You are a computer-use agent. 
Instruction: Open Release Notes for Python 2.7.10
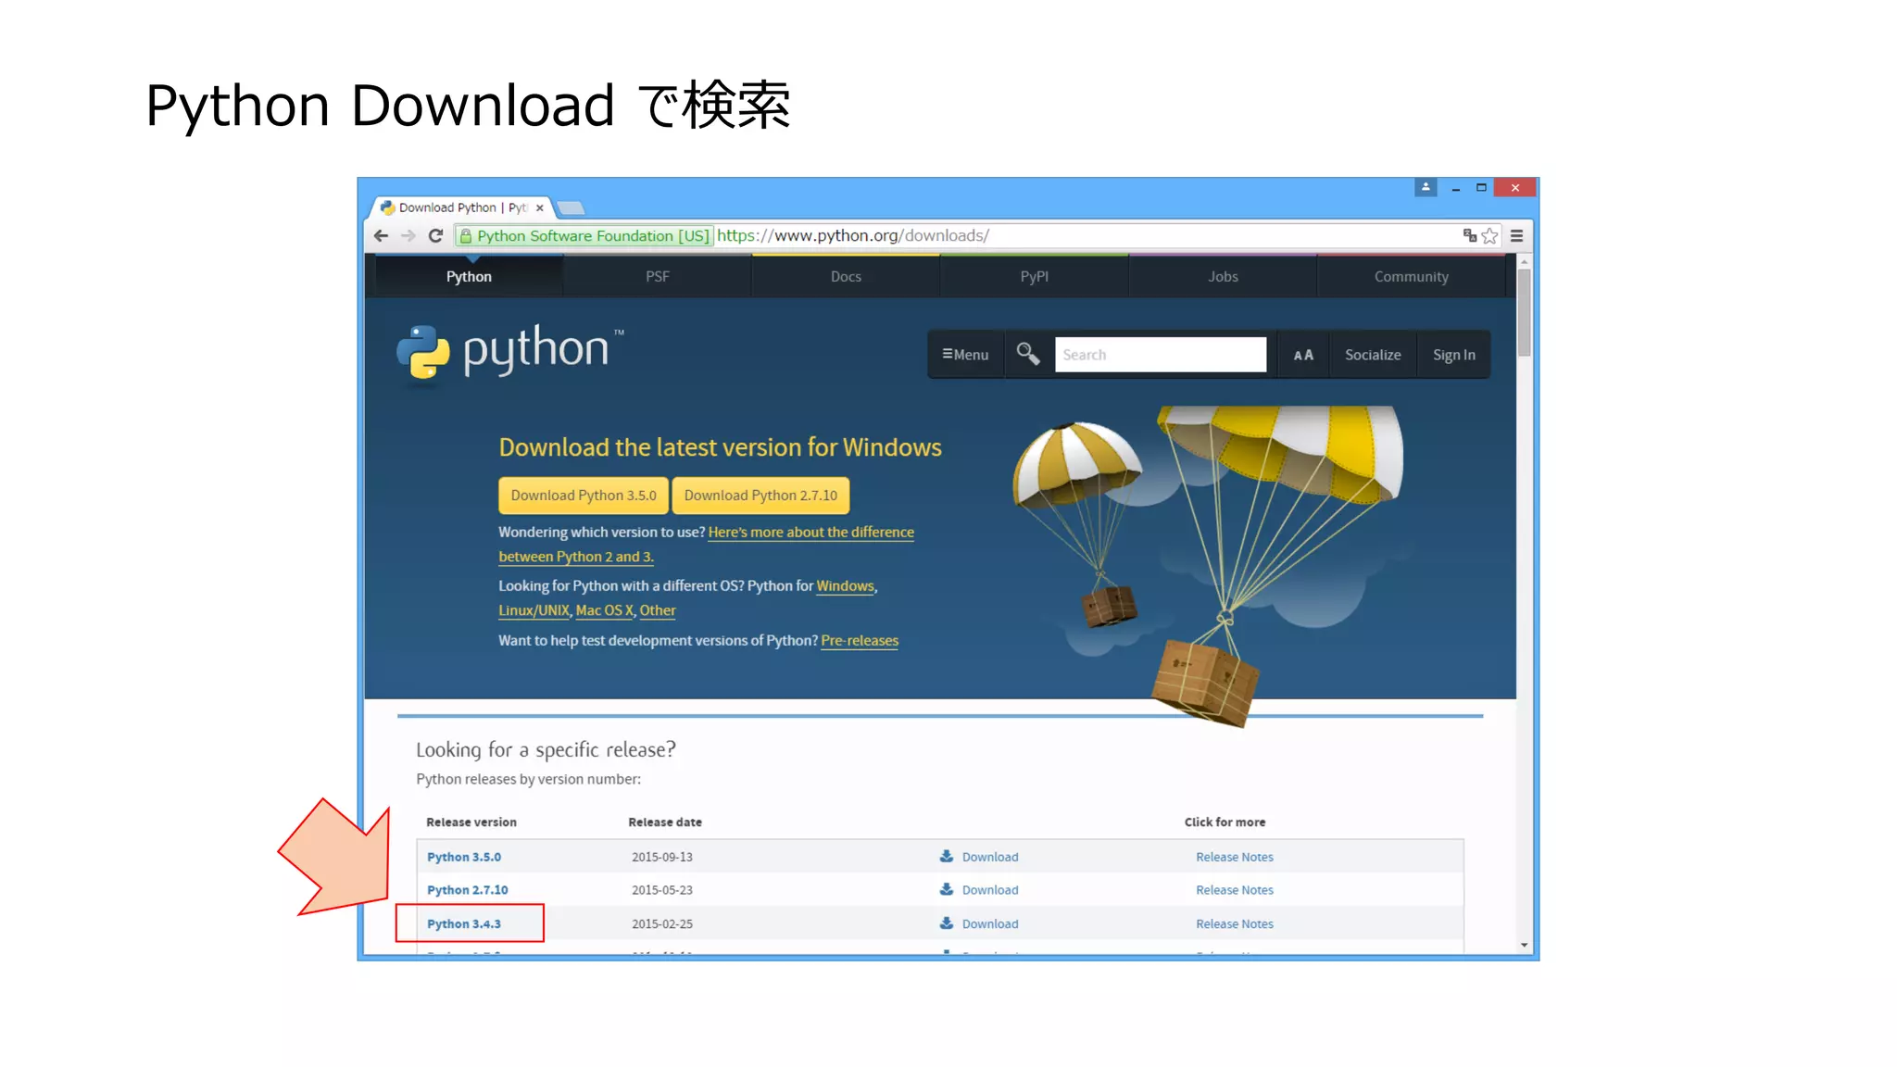(1235, 890)
